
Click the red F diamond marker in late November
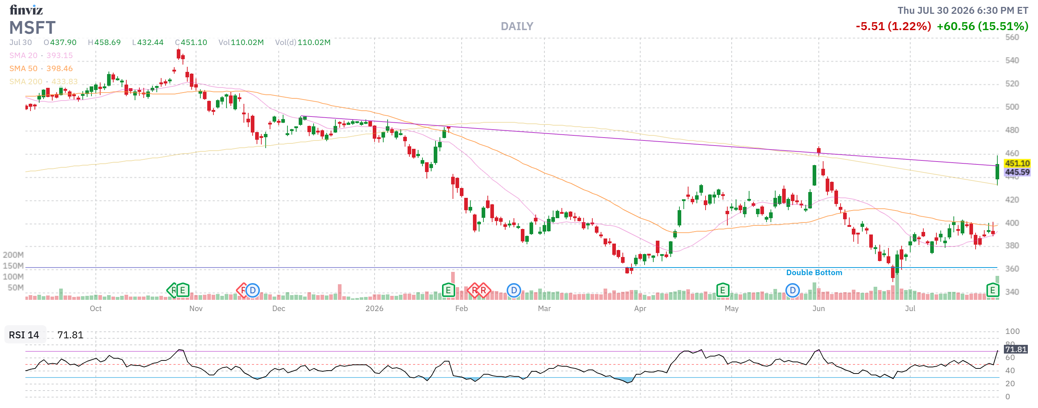tap(242, 290)
